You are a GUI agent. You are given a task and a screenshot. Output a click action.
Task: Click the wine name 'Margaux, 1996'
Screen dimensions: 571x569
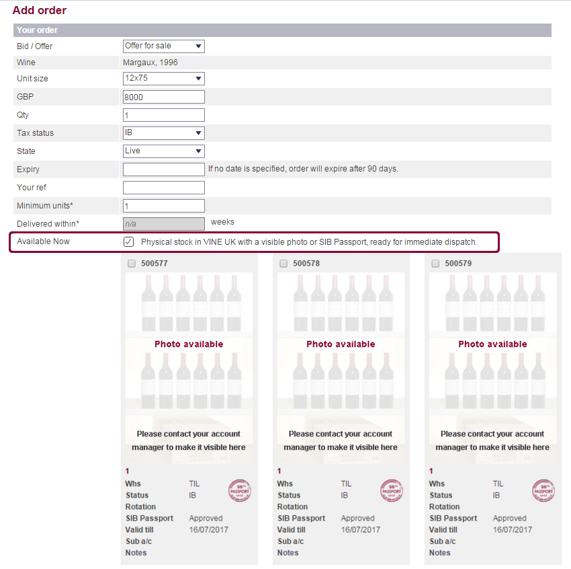point(150,63)
